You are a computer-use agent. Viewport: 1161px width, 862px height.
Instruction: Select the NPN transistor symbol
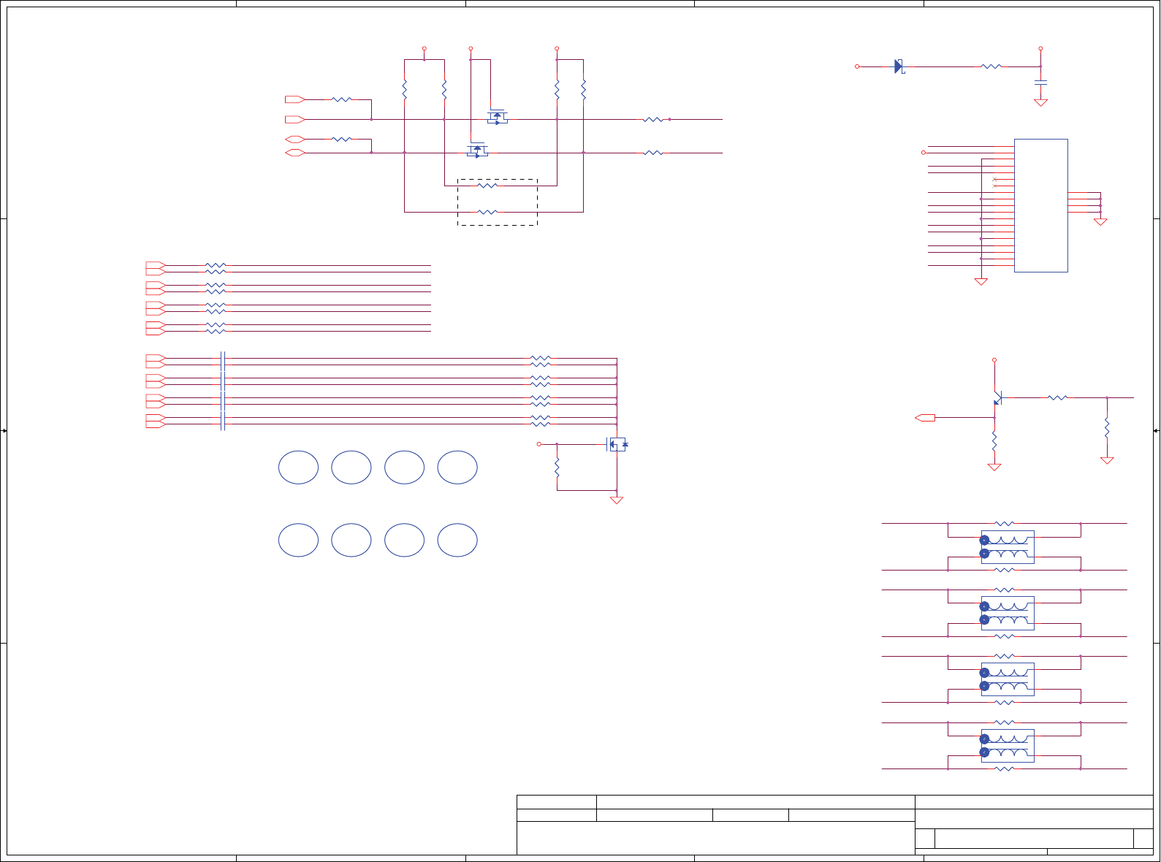tap(997, 397)
